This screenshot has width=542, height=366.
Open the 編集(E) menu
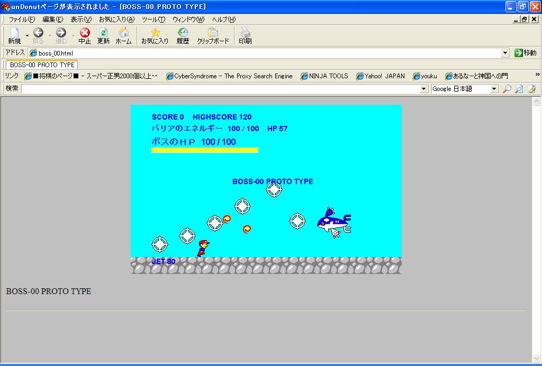point(52,20)
